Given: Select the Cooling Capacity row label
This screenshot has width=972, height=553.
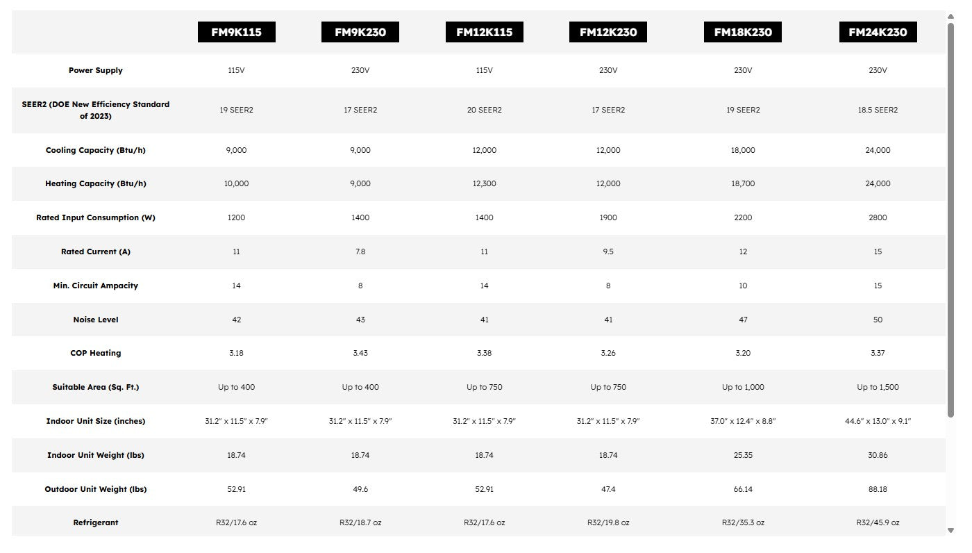Looking at the screenshot, I should point(96,150).
